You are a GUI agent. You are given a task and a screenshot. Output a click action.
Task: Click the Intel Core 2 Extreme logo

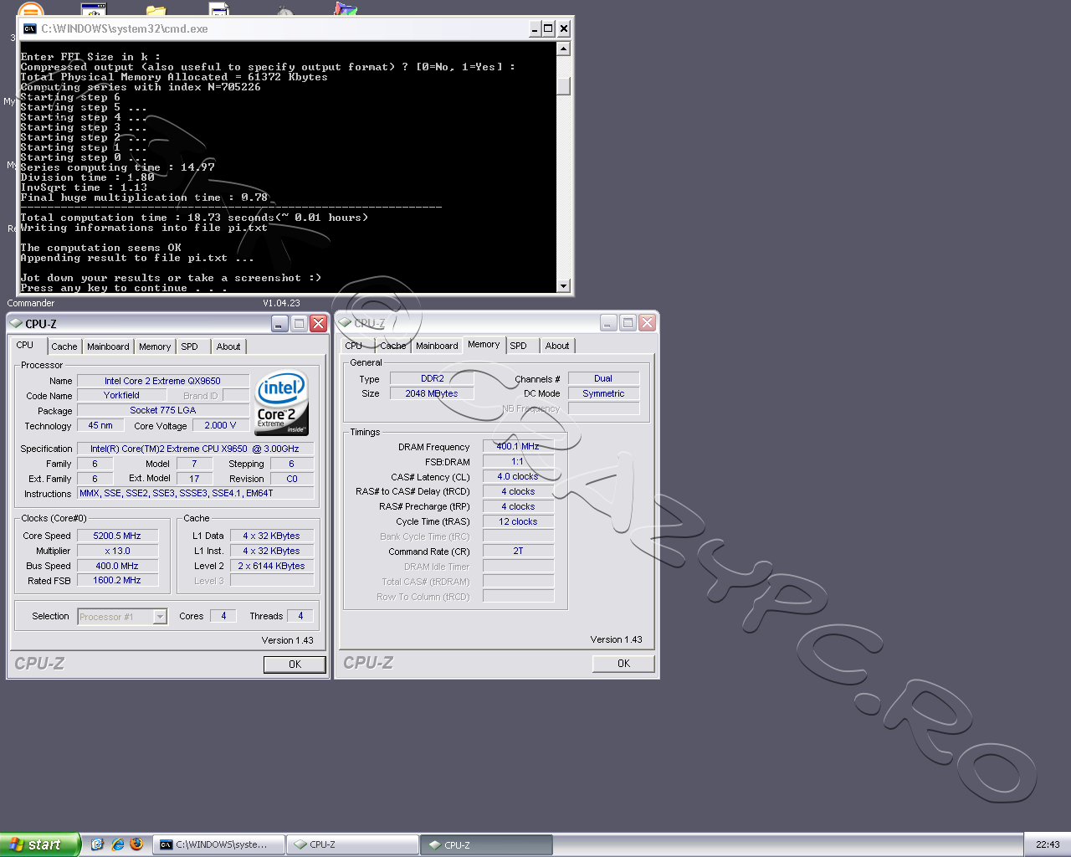(x=281, y=403)
